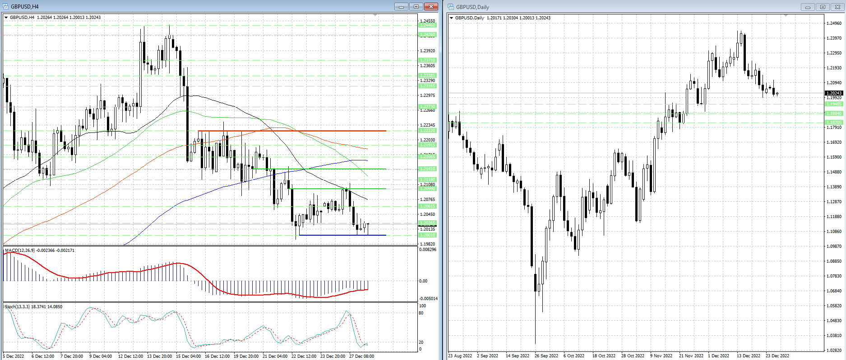Select the blue horizontal support line near 1.20010
Screen dimensions: 846x360
pyautogui.click(x=342, y=235)
